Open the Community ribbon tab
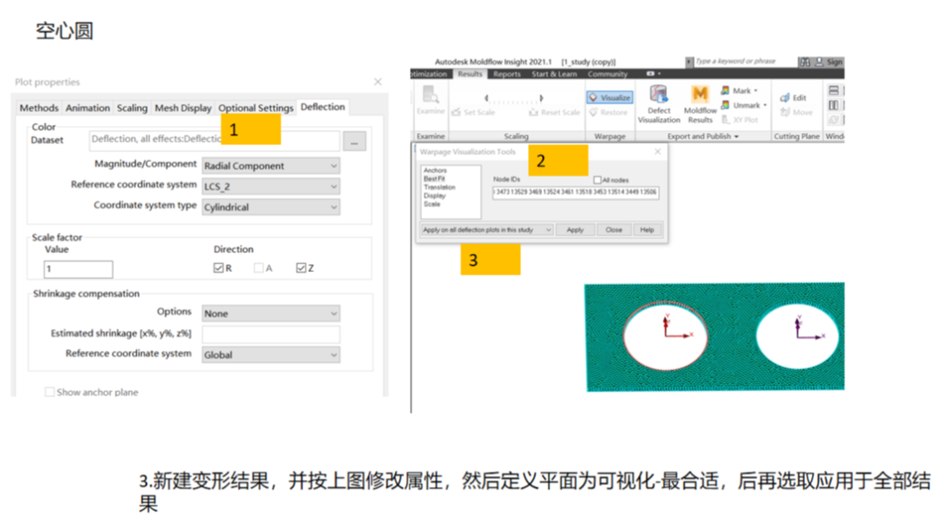 tap(607, 74)
